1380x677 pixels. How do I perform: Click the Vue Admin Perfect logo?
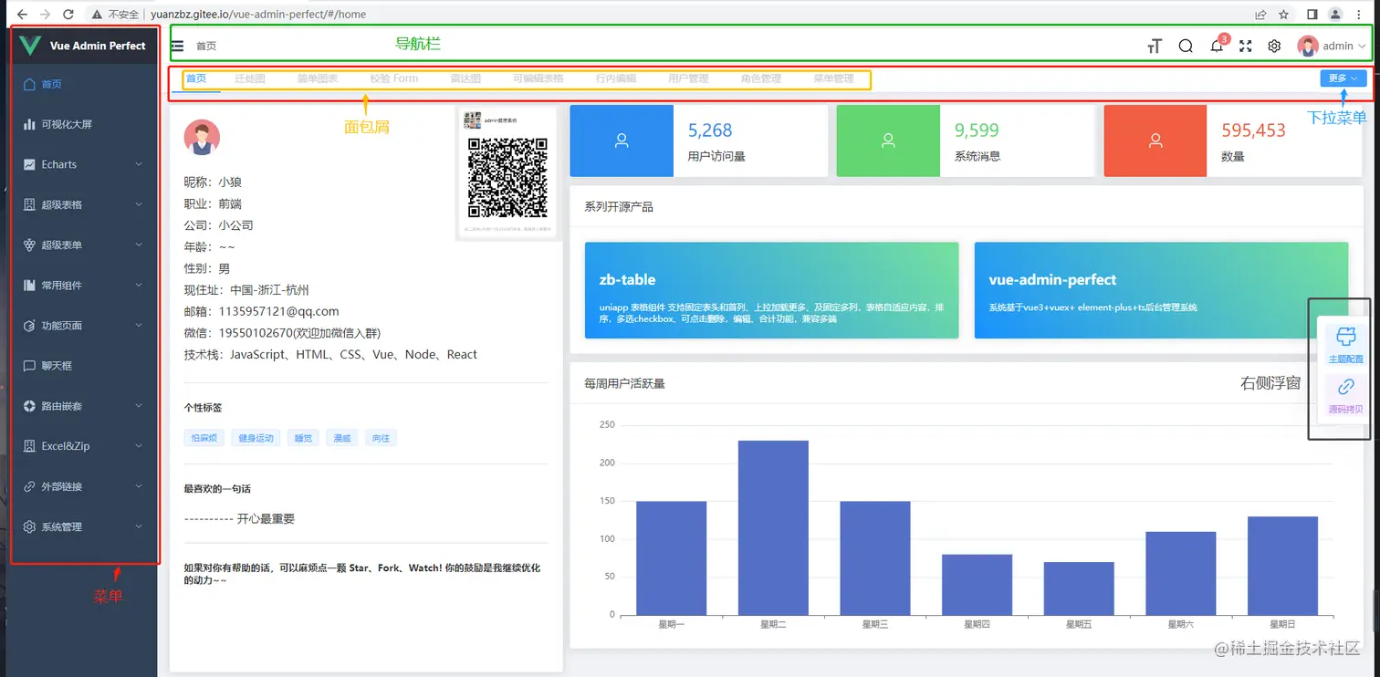coord(30,45)
